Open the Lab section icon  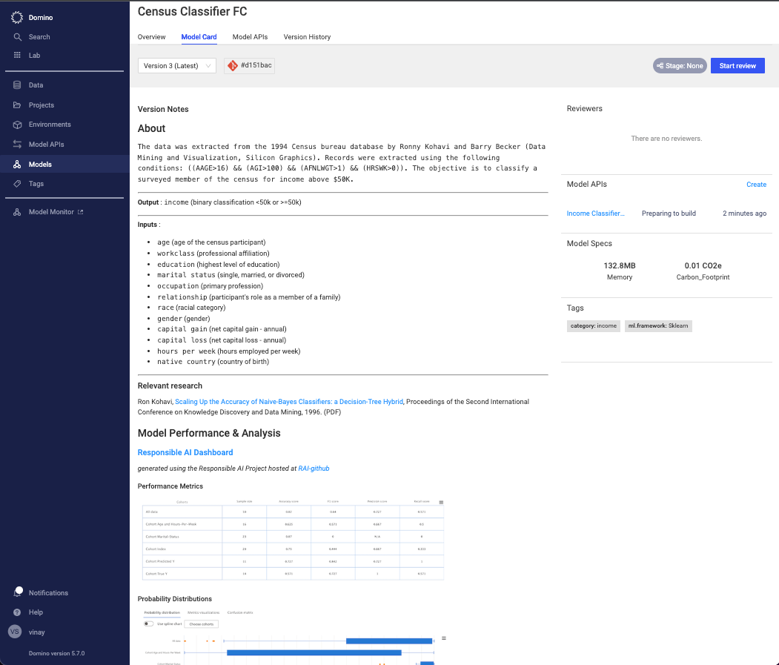pos(16,55)
